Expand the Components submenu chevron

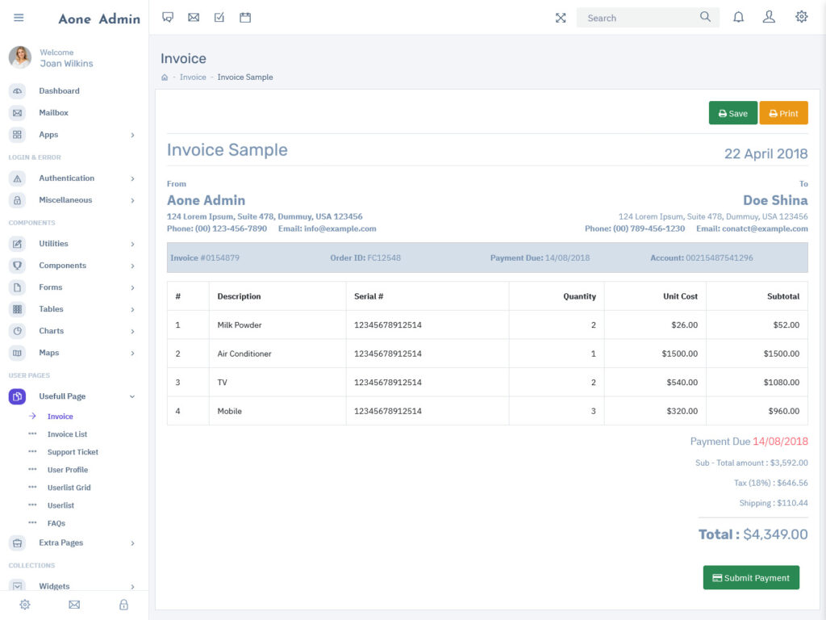tap(132, 266)
